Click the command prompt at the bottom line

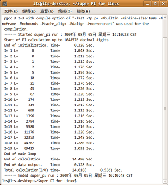click(x=39, y=181)
